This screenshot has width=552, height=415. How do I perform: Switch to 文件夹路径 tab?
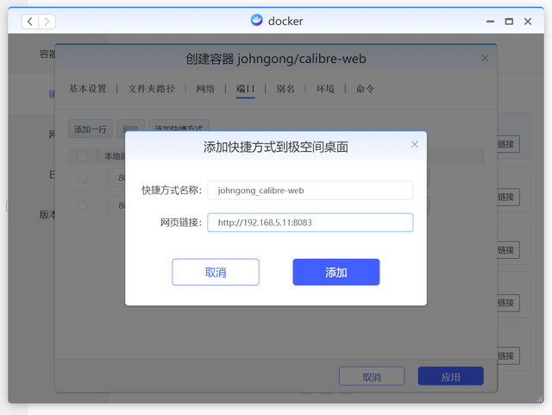[152, 89]
